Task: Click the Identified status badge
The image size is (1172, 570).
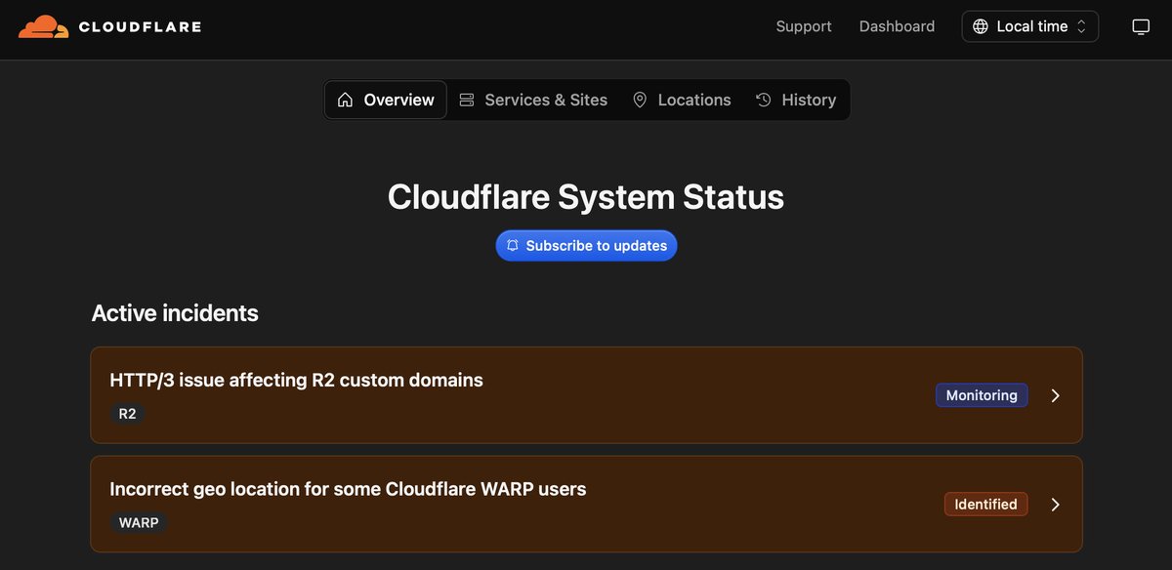Action: [985, 505]
